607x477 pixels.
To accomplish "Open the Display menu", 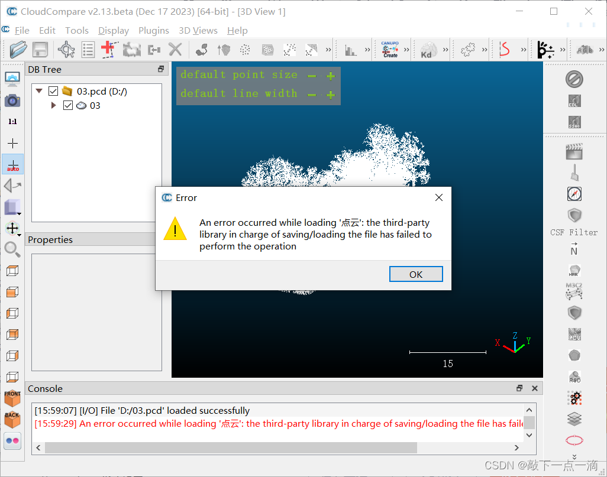I will tap(113, 30).
